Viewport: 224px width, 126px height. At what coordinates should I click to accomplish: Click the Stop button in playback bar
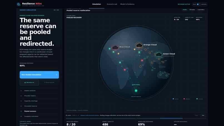coord(203,115)
